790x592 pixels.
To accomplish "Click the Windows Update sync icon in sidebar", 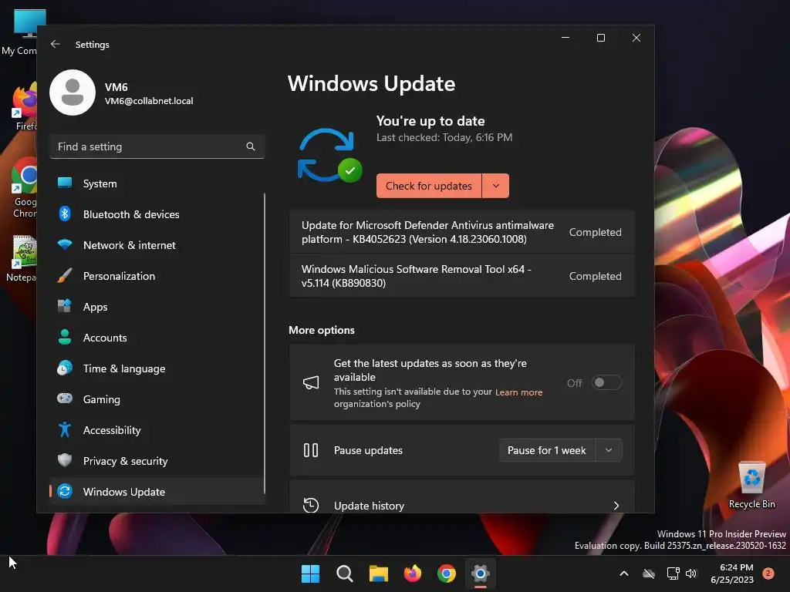I will pyautogui.click(x=65, y=491).
